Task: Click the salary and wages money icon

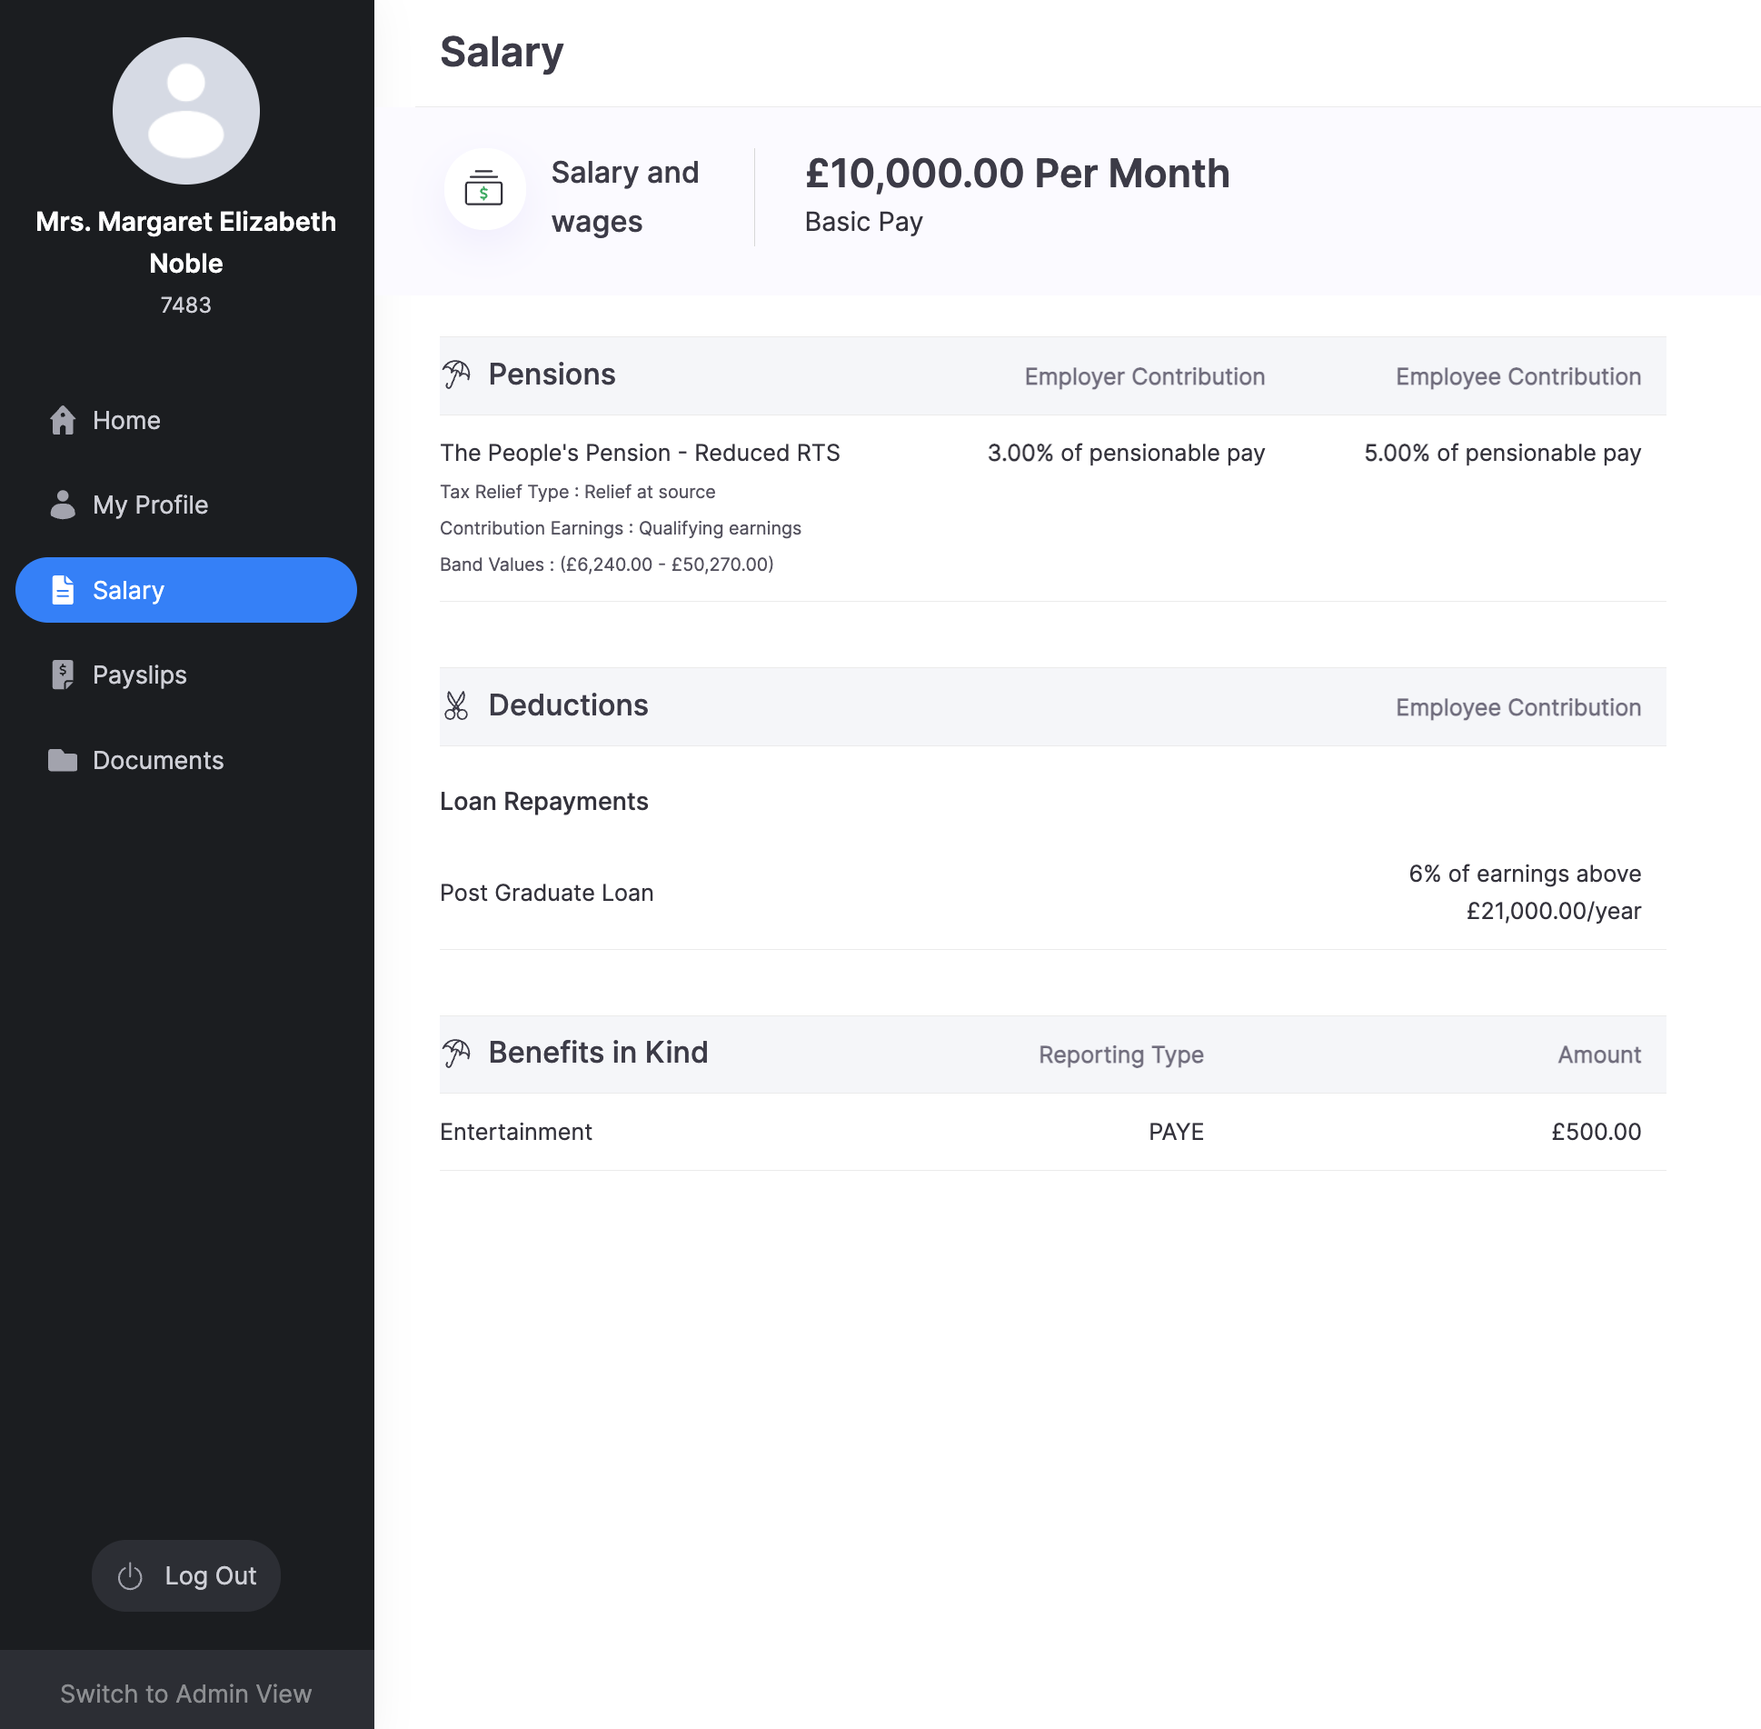Action: 484,189
